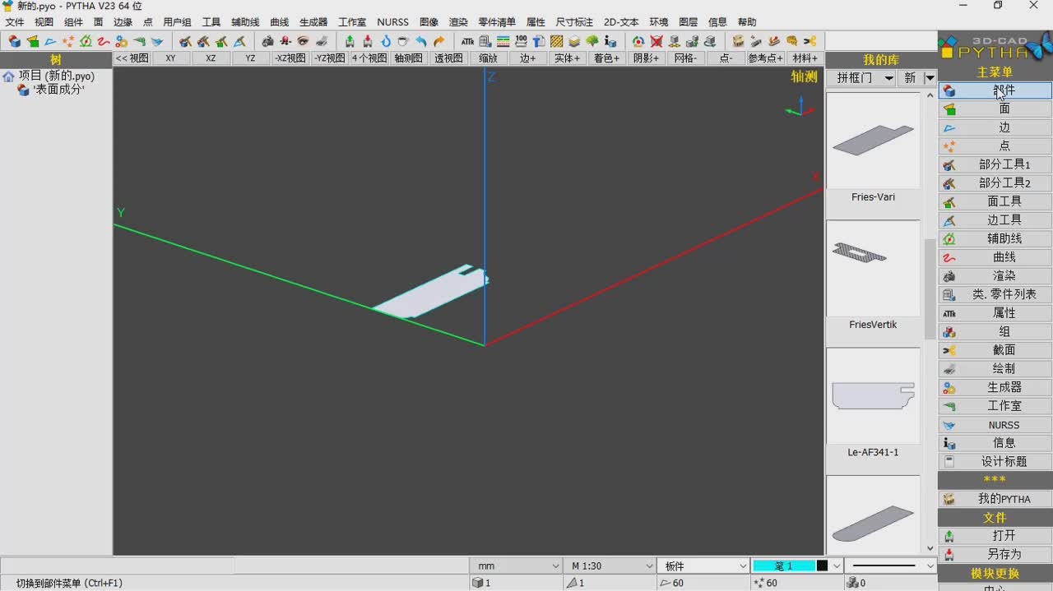The height and width of the screenshot is (591, 1053).
Task: Switch to the XY view
Action: [x=170, y=58]
